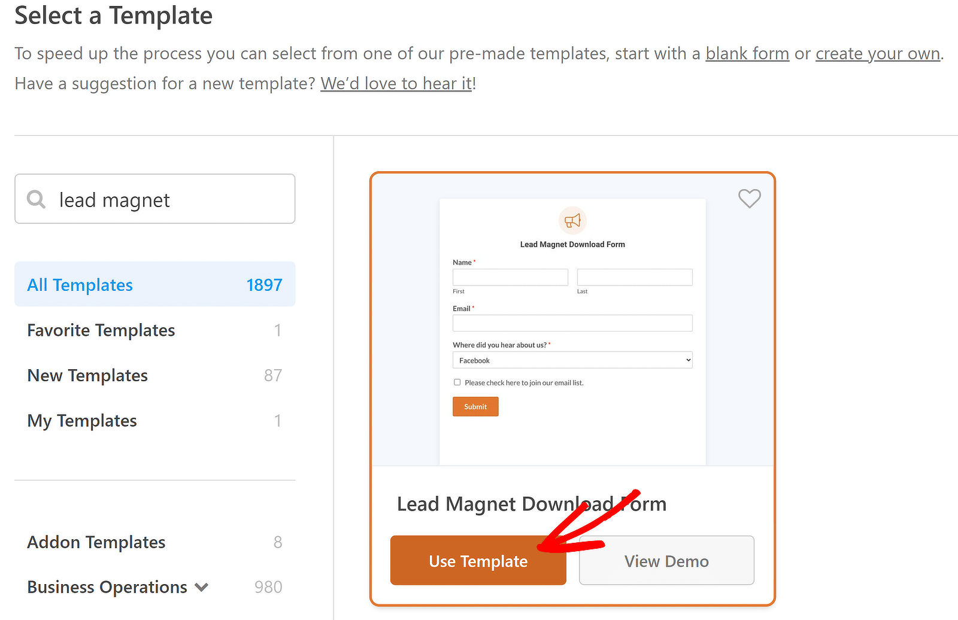The height and width of the screenshot is (620, 958).
Task: Open the Favorite Templates list
Action: pyautogui.click(x=101, y=330)
